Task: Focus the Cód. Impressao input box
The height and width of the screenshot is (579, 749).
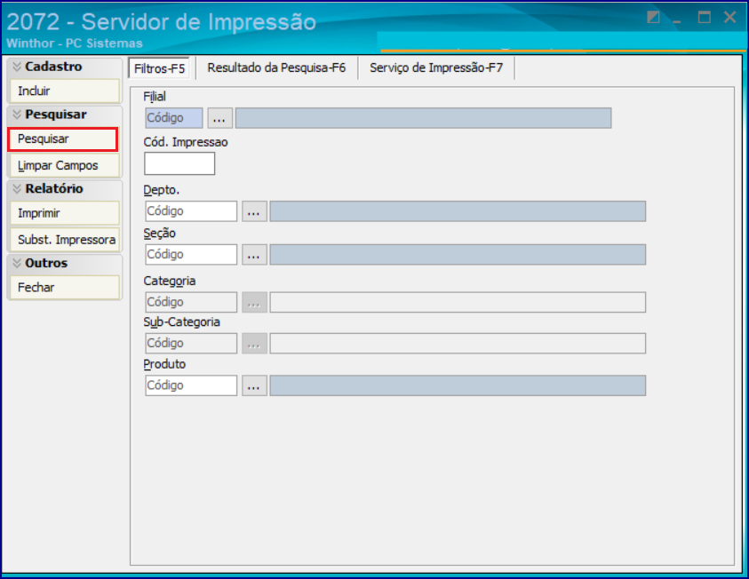Action: 179,163
